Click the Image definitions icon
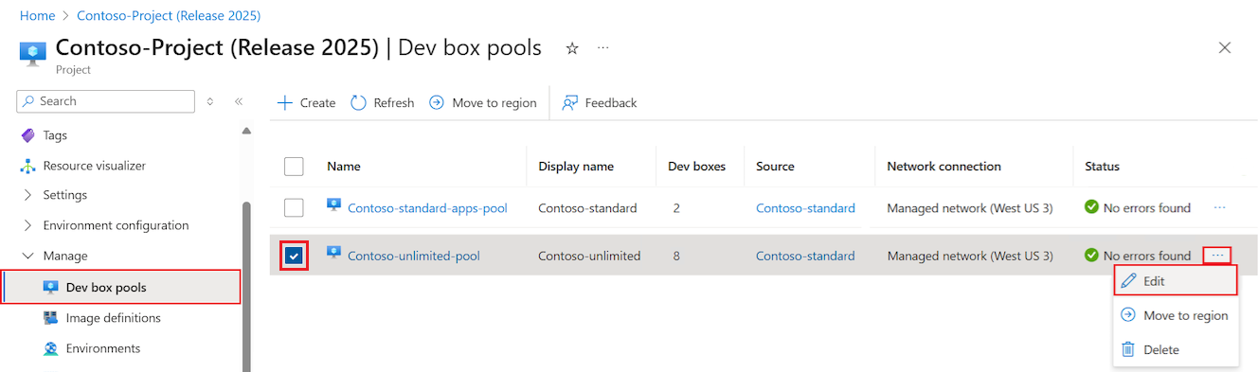This screenshot has height=372, width=1258. click(50, 318)
